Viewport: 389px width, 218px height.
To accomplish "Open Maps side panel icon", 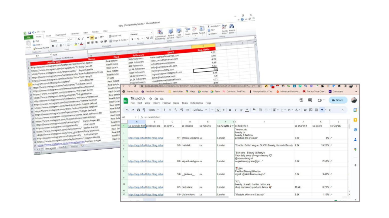I will [355, 149].
